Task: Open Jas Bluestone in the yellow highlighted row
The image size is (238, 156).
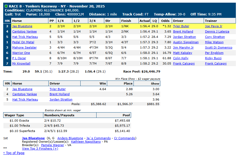Action: 22,26
